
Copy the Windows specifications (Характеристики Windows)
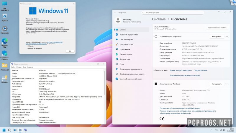click(217, 84)
